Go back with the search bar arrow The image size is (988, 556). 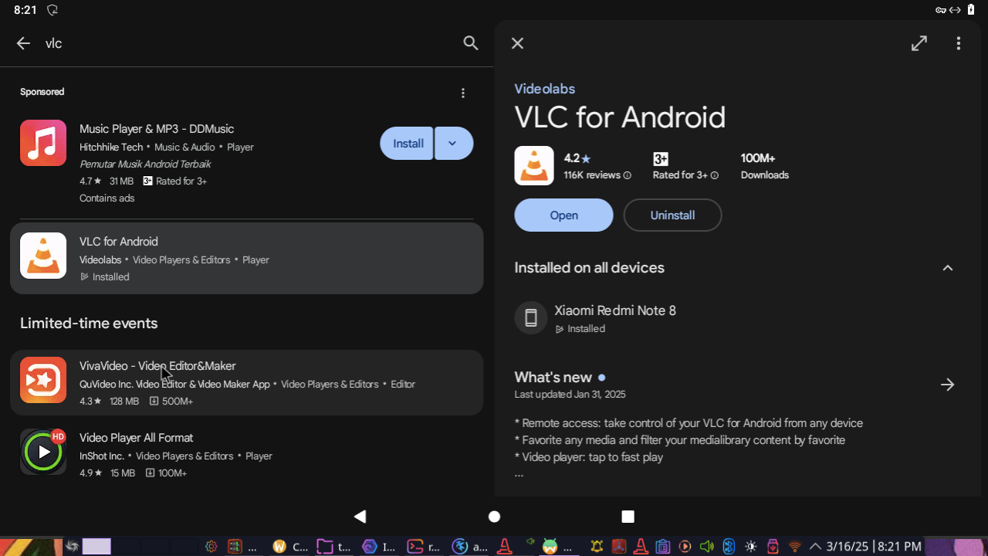click(23, 43)
